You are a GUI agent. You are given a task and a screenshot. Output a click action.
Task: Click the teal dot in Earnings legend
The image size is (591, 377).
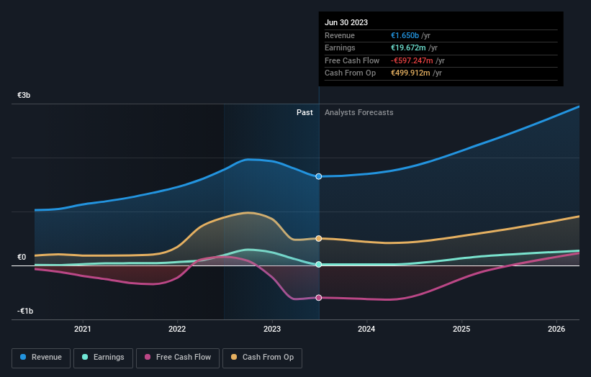(85, 357)
